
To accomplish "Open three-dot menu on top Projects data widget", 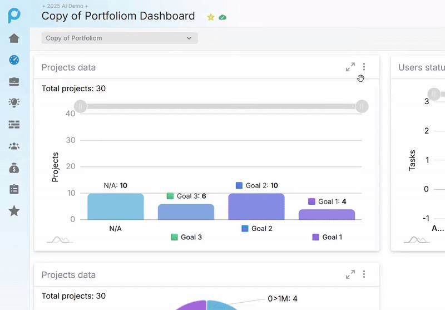I will pyautogui.click(x=364, y=67).
